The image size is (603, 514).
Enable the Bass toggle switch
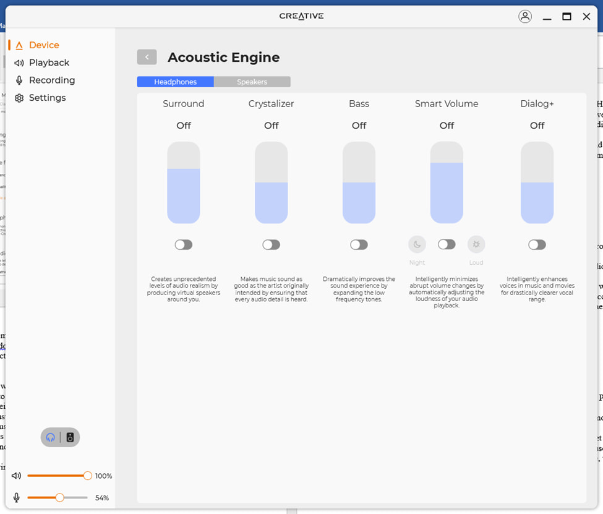(x=359, y=245)
